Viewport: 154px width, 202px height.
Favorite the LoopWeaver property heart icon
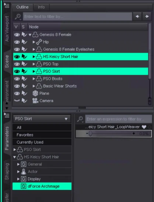[x=144, y=127]
